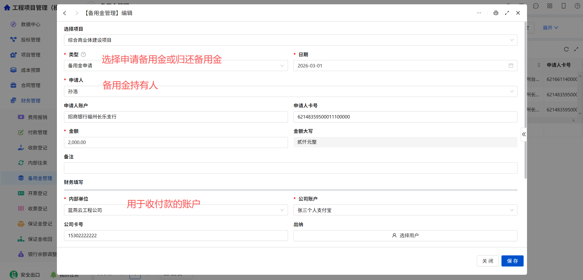The image size is (583, 280).
Task: Expand the 公司账户 dropdown
Action: [x=405, y=210]
